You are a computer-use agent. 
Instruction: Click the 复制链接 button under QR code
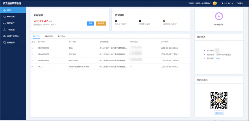(219, 113)
